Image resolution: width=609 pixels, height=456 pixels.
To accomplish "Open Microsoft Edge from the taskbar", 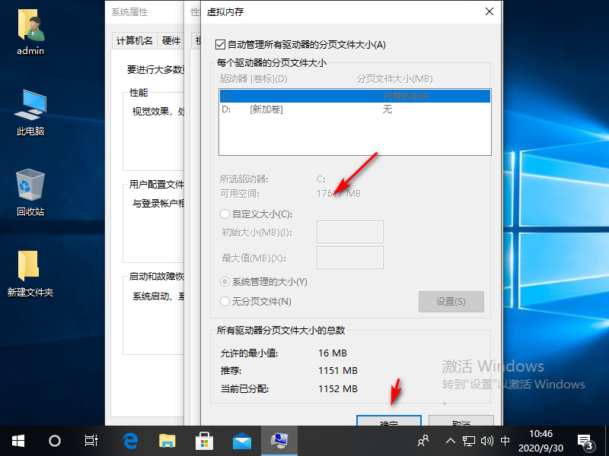I will pos(129,440).
